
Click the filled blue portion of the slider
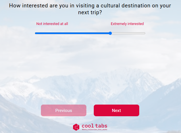[x=72, y=33]
